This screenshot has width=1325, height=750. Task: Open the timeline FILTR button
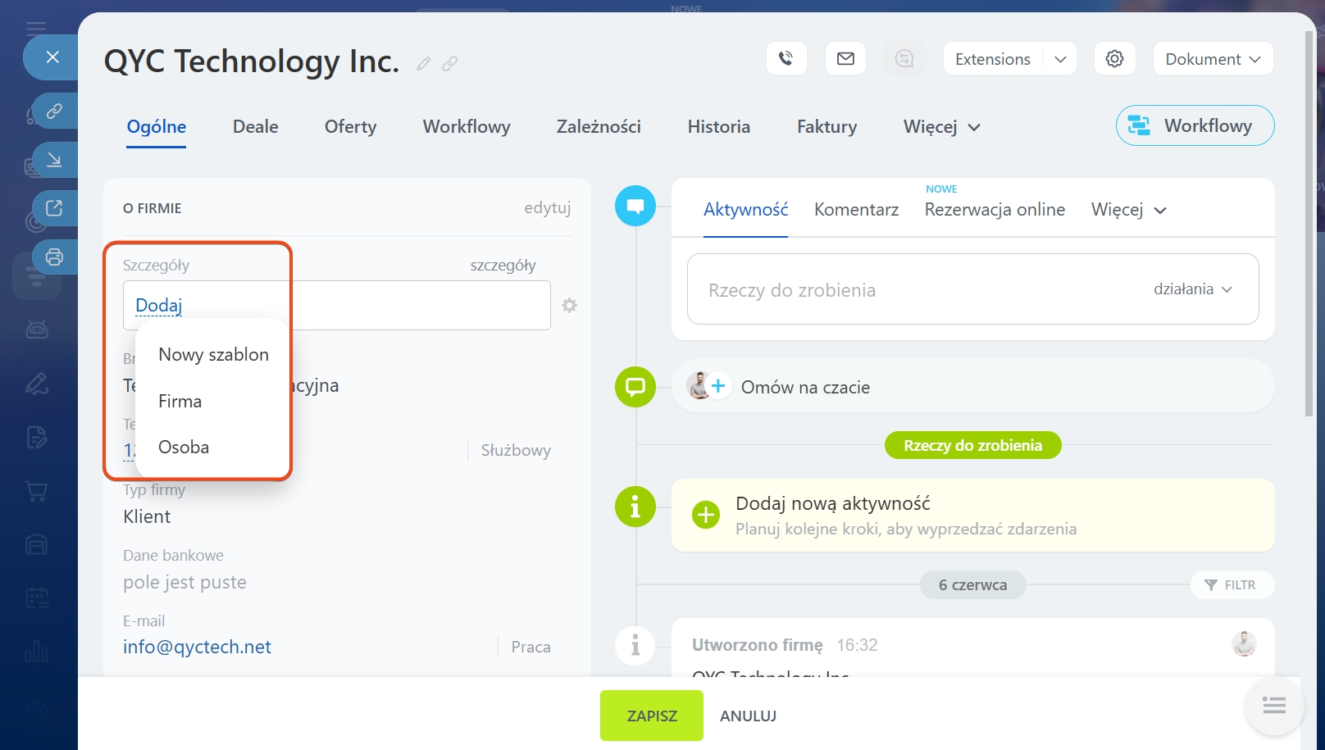click(x=1232, y=584)
